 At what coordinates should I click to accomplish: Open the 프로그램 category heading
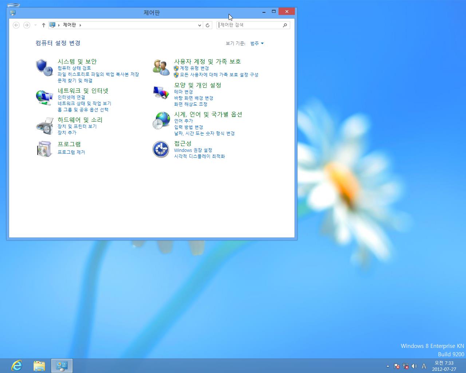(x=69, y=144)
